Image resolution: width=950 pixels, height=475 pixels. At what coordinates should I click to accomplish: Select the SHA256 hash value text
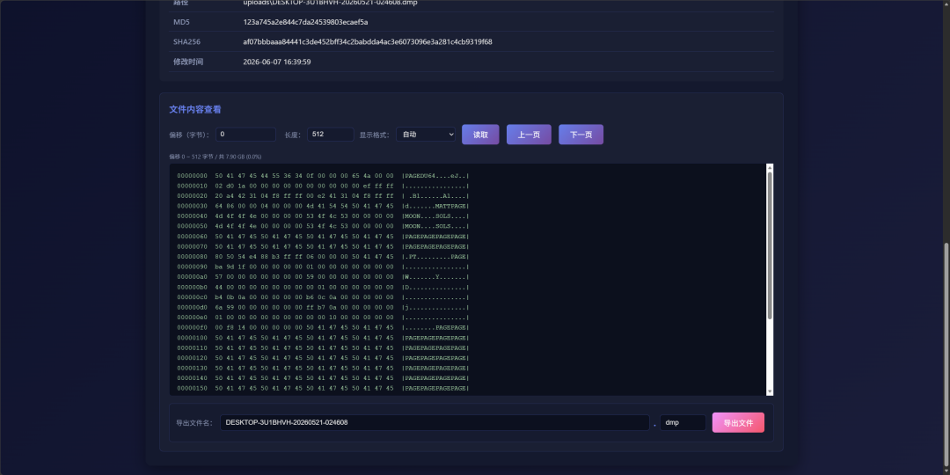coord(367,42)
